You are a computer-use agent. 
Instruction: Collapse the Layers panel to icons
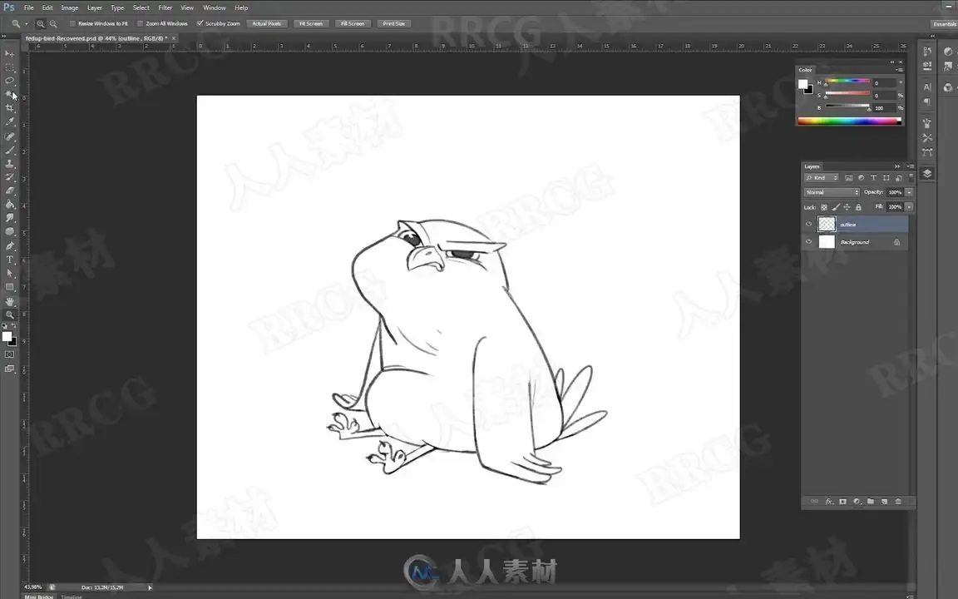pyautogui.click(x=897, y=166)
